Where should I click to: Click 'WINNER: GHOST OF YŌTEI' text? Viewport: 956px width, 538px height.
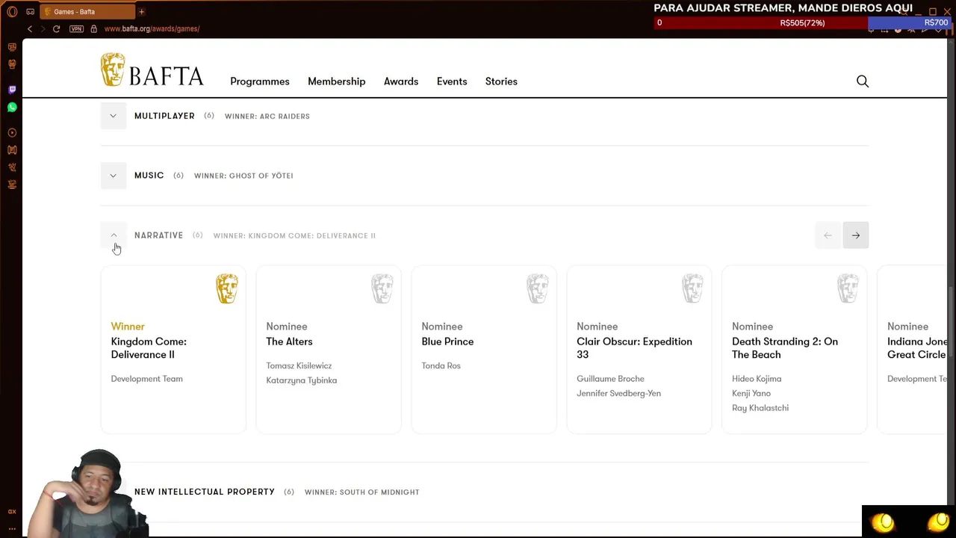[x=243, y=176]
